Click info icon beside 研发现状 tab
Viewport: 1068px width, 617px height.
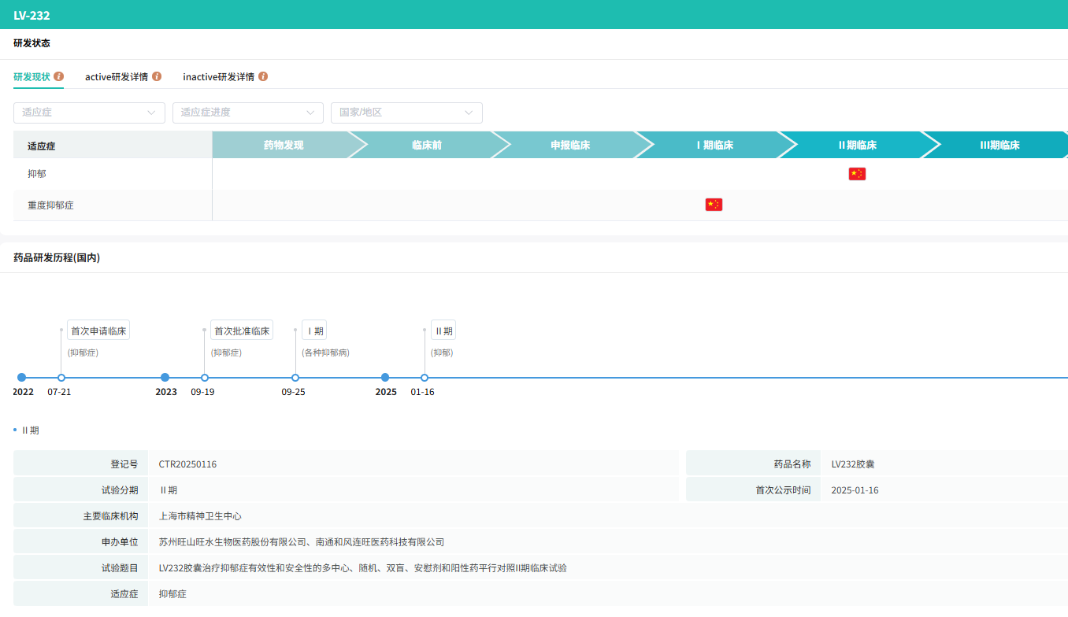click(x=58, y=76)
